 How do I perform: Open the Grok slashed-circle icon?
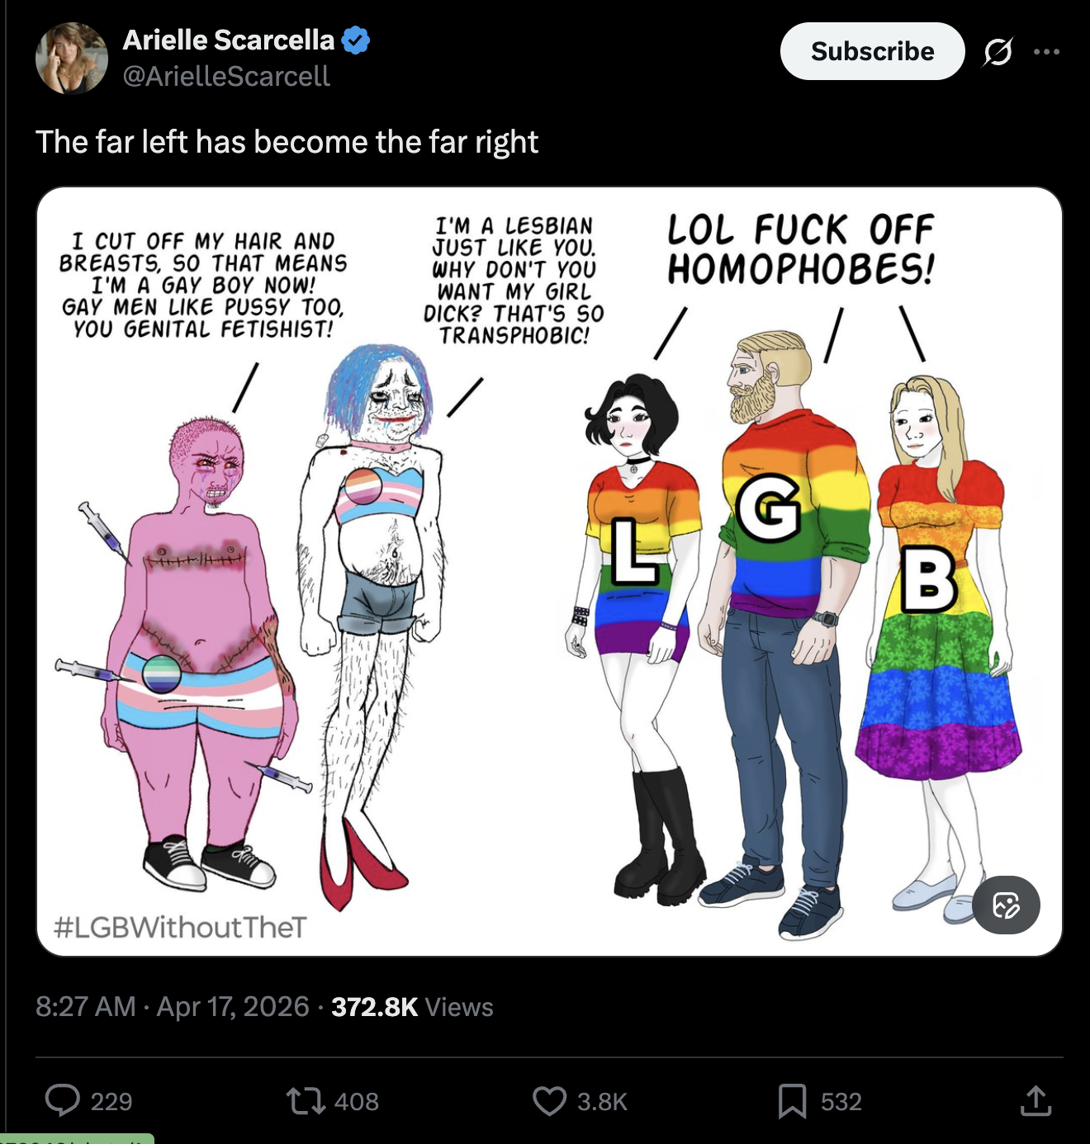pos(998,52)
